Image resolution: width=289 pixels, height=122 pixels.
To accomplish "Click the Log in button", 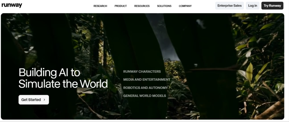I will pyautogui.click(x=253, y=6).
